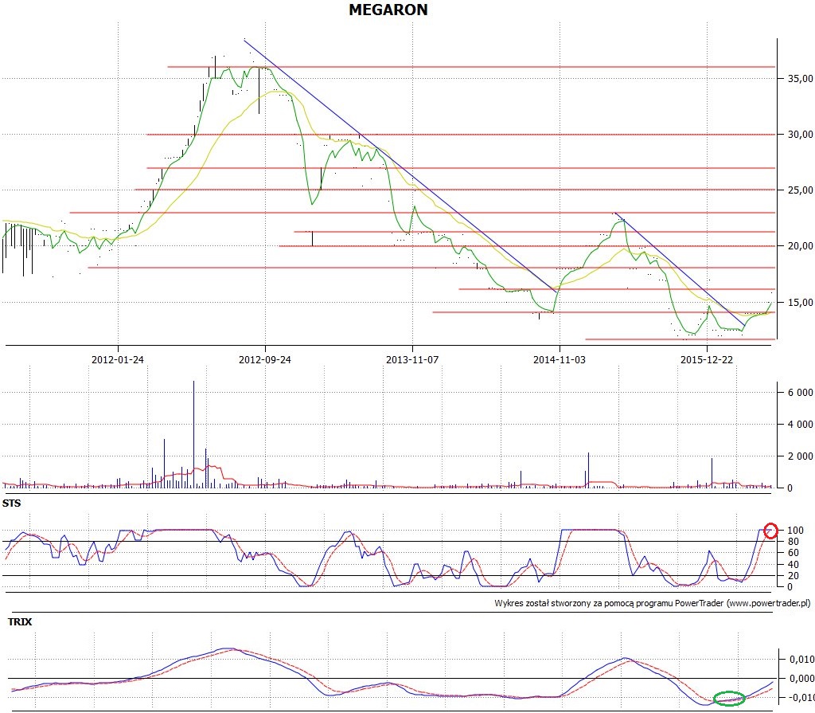
Task: Click the 100 level on STS axis
Action: pyautogui.click(x=795, y=531)
